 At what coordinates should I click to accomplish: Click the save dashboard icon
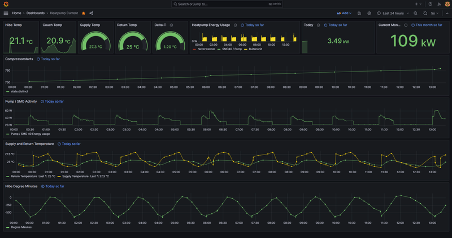pyautogui.click(x=359, y=13)
